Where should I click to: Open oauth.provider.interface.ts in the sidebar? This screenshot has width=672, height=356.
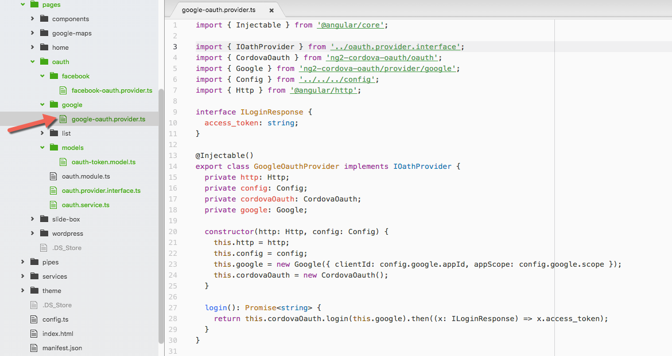click(x=101, y=191)
